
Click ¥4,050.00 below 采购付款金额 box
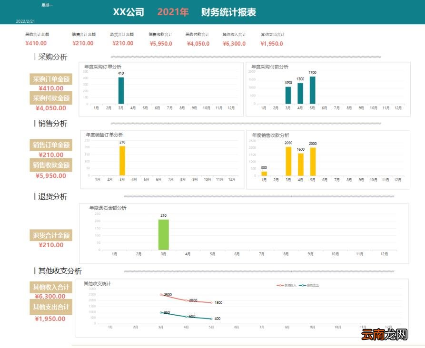[x=51, y=108]
